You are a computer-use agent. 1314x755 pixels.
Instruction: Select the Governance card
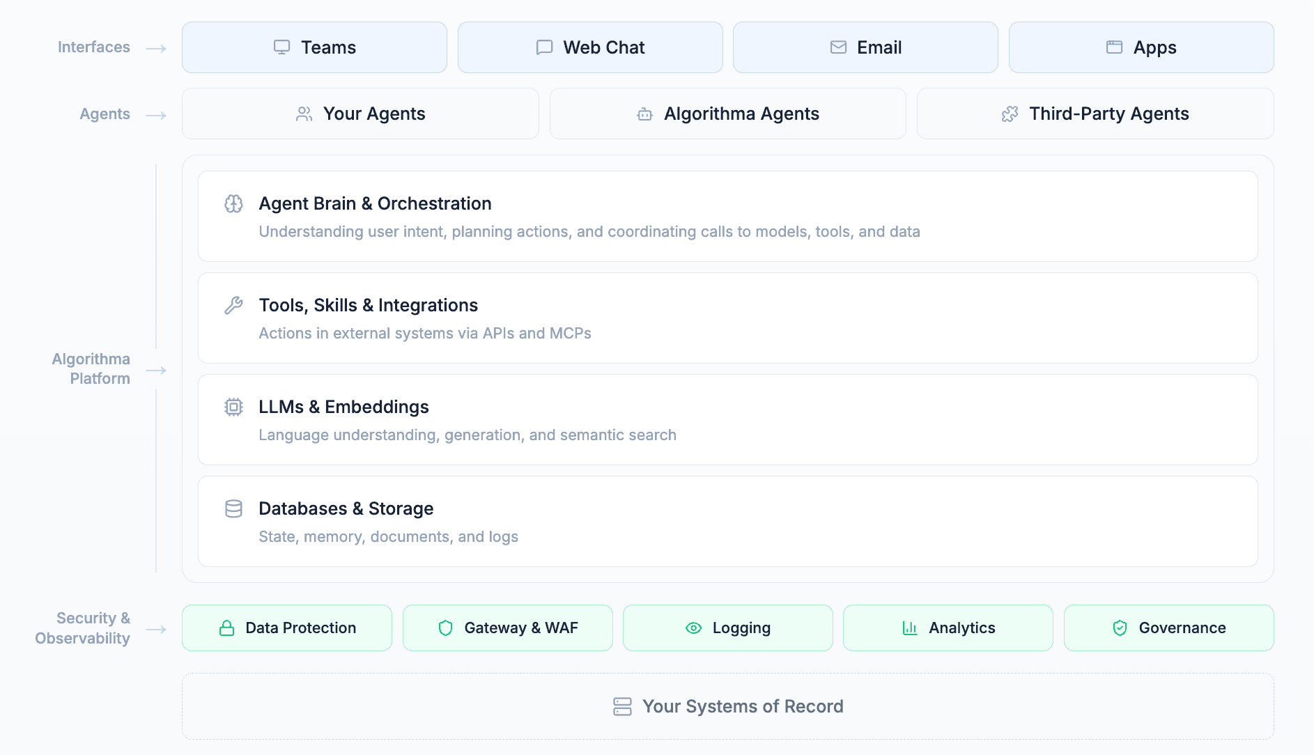1168,628
